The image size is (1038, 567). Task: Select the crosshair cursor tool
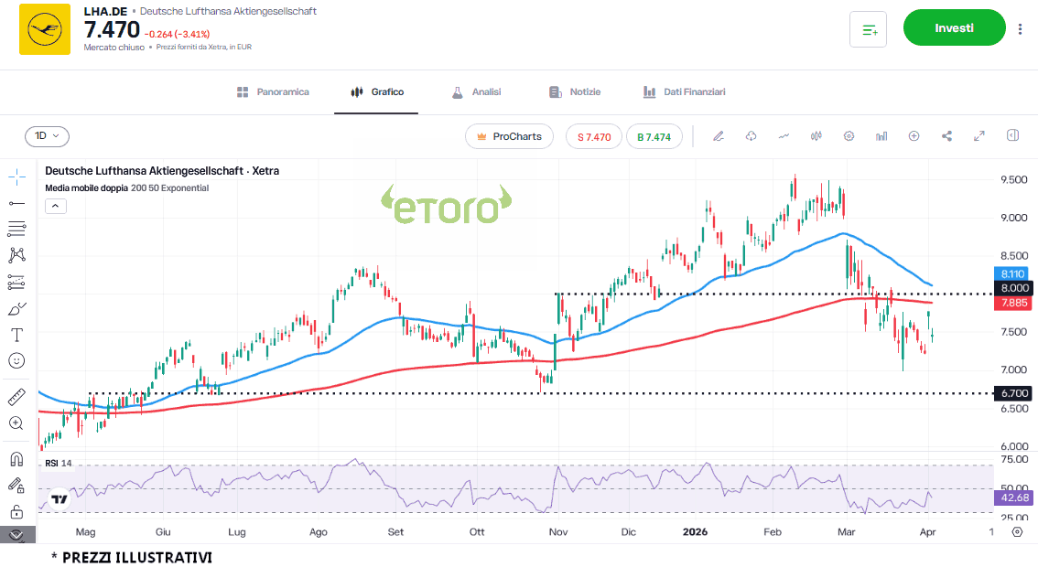click(16, 176)
